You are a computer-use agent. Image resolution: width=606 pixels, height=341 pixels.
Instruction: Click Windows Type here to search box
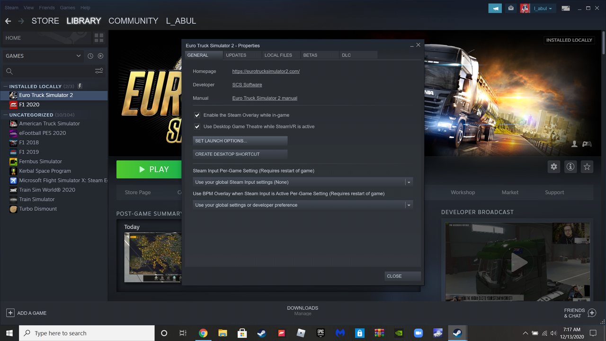[87, 333]
